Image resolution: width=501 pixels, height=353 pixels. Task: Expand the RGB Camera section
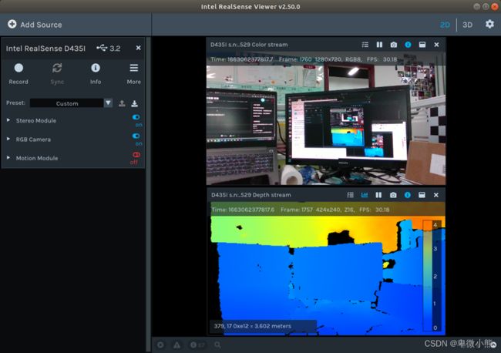click(x=8, y=139)
